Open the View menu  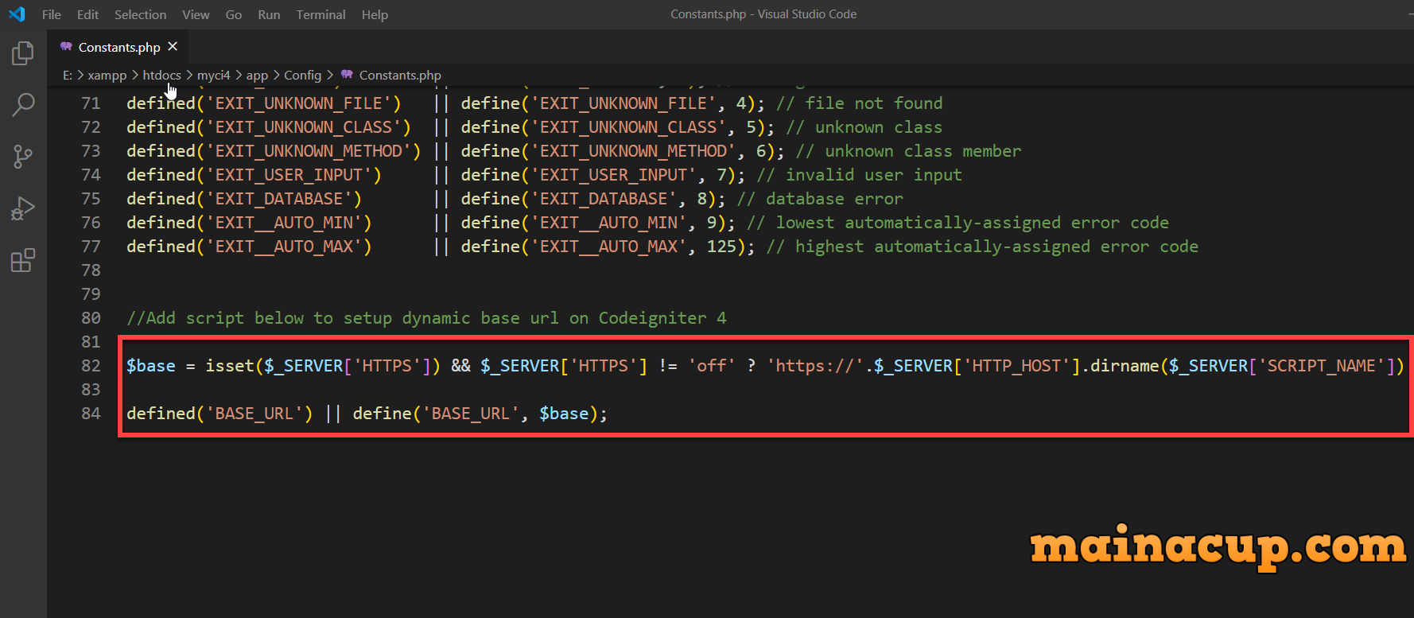tap(196, 14)
